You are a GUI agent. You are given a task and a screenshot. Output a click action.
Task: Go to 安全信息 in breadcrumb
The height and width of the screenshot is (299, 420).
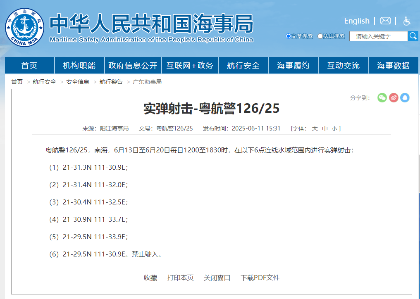(x=78, y=82)
